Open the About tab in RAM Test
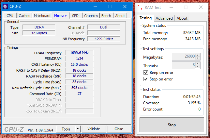This screenshot has height=138, width=210. (x=182, y=18)
